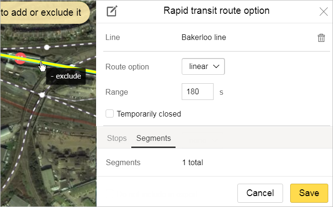Close the Rapid transit route option panel

[x=323, y=12]
